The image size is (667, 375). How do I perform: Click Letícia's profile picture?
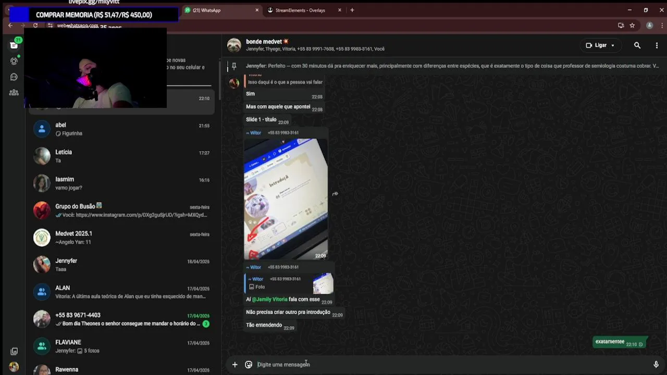[42, 156]
